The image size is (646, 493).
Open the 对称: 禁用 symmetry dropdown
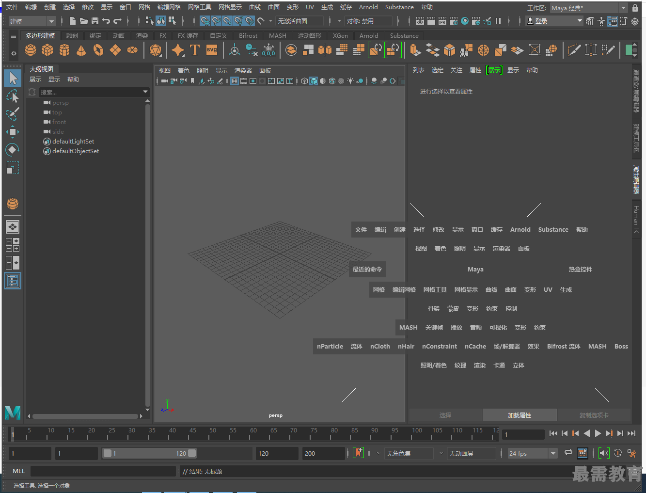point(368,21)
